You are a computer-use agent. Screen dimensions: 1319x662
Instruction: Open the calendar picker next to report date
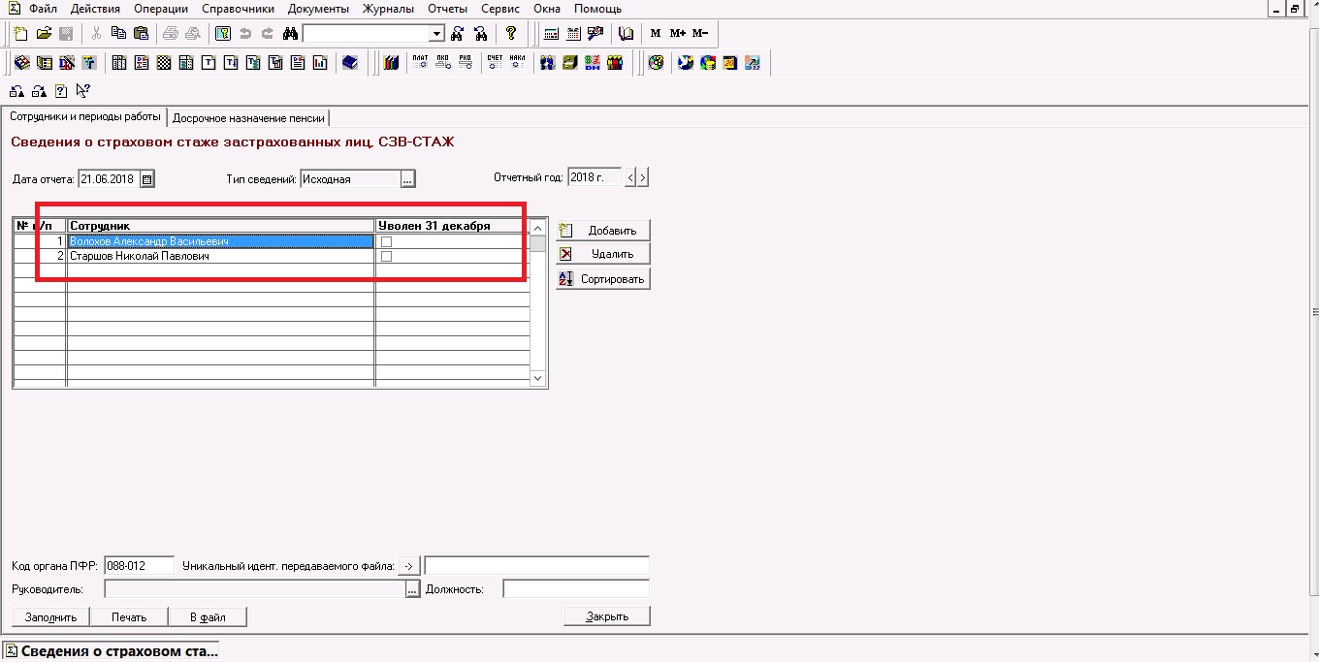click(x=147, y=179)
